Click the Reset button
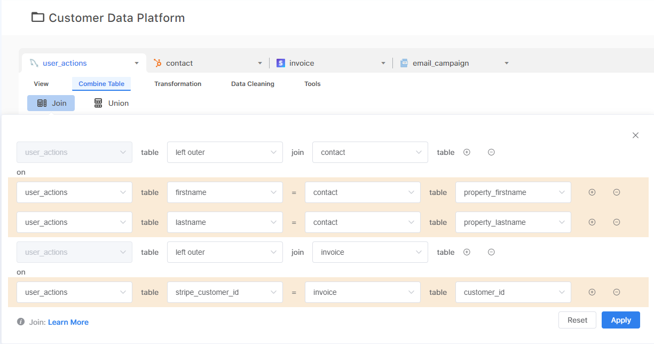This screenshot has width=654, height=344. [577, 320]
